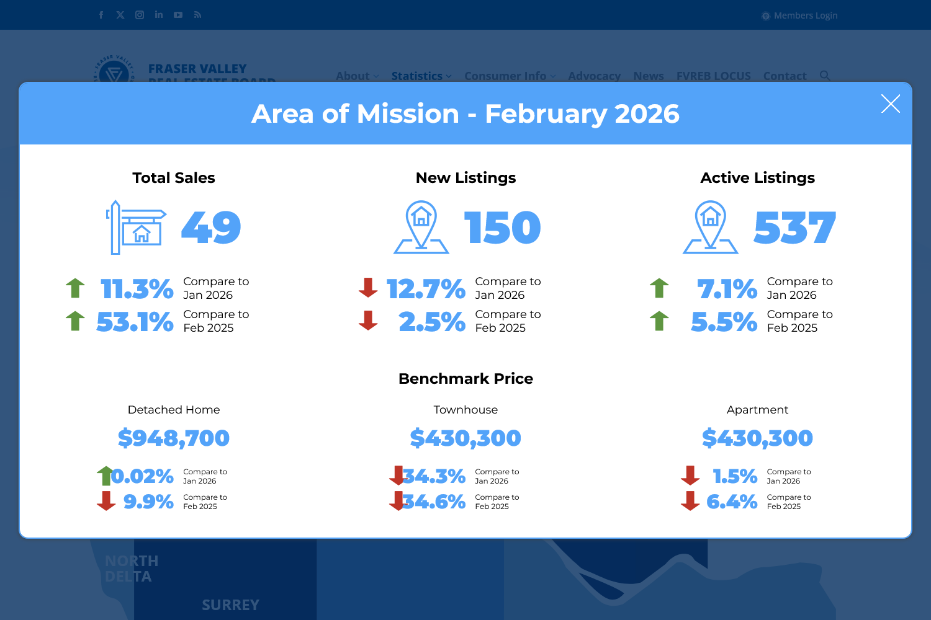Click the search magnifier icon

click(x=825, y=76)
